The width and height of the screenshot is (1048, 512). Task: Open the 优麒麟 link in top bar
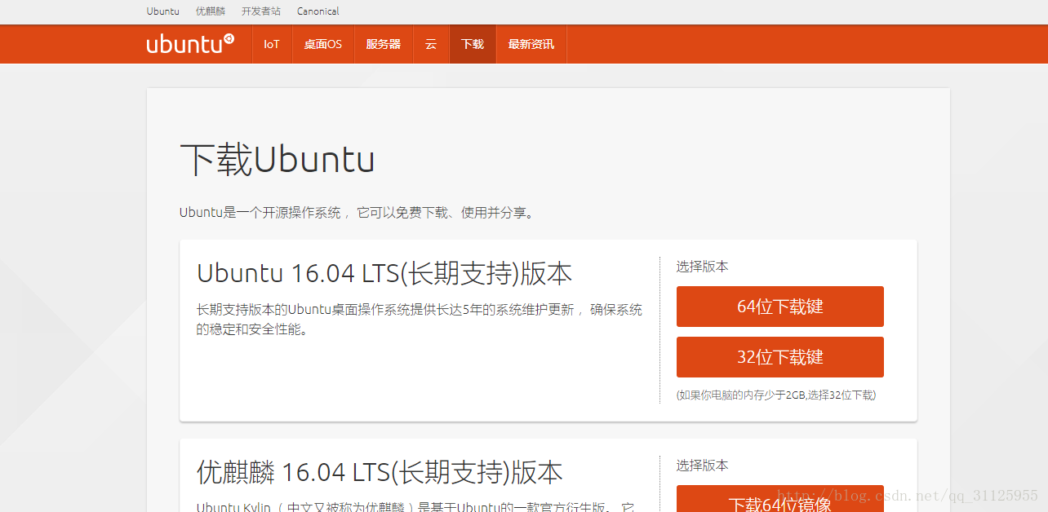point(210,11)
